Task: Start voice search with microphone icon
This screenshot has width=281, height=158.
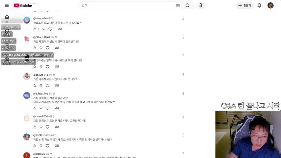Action: [201, 5]
